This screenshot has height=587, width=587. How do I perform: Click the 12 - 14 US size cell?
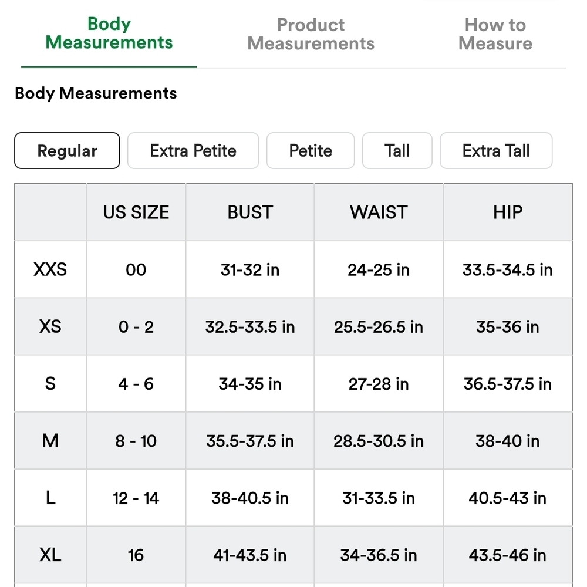click(136, 498)
